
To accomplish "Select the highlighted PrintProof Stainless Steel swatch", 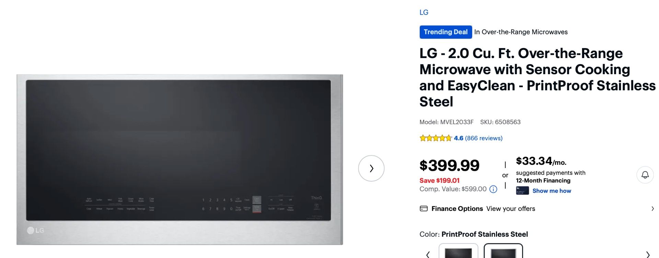I will pyautogui.click(x=503, y=252).
